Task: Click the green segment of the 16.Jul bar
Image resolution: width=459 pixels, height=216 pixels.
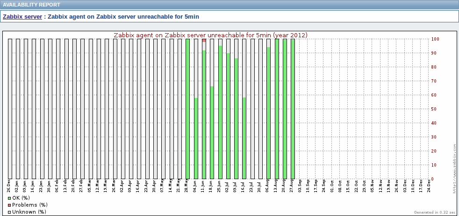Action: coord(244,138)
